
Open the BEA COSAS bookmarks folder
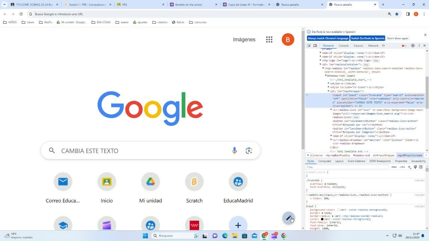pos(101,22)
